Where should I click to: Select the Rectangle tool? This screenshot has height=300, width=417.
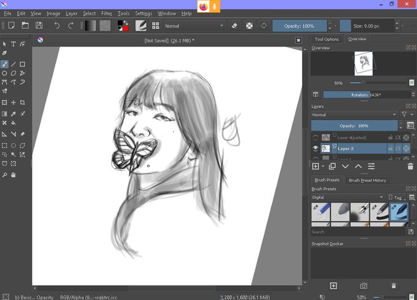(x=22, y=64)
